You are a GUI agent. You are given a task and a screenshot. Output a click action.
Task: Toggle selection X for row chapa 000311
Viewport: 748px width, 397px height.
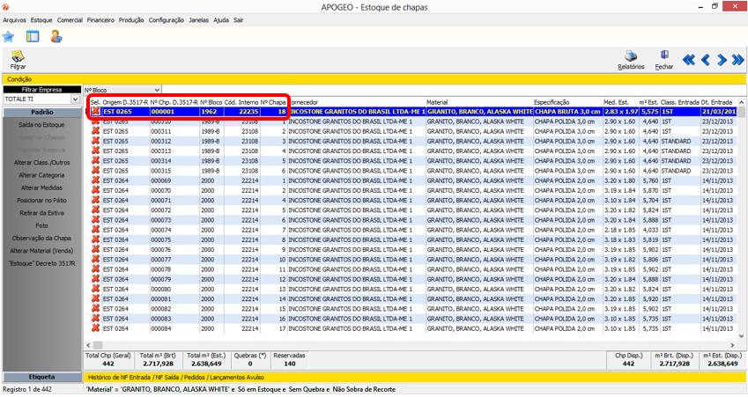coord(95,131)
